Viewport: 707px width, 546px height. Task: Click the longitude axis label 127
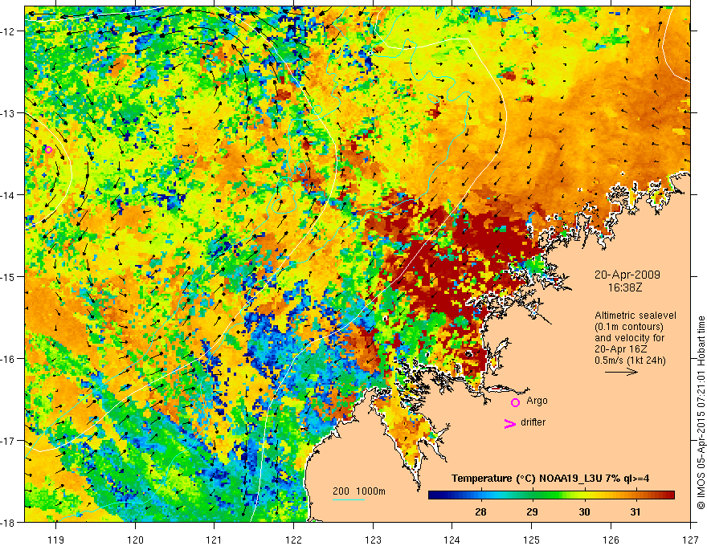point(690,540)
